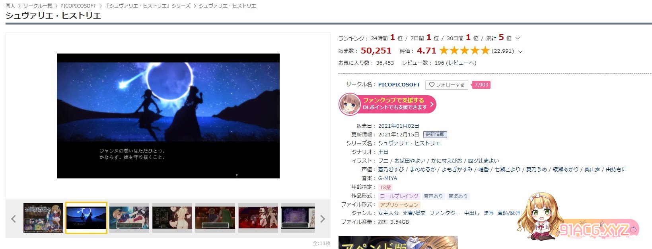The height and width of the screenshot is (249, 652).
Task: Click the 2021年01月02日 release date
Action: point(399,126)
